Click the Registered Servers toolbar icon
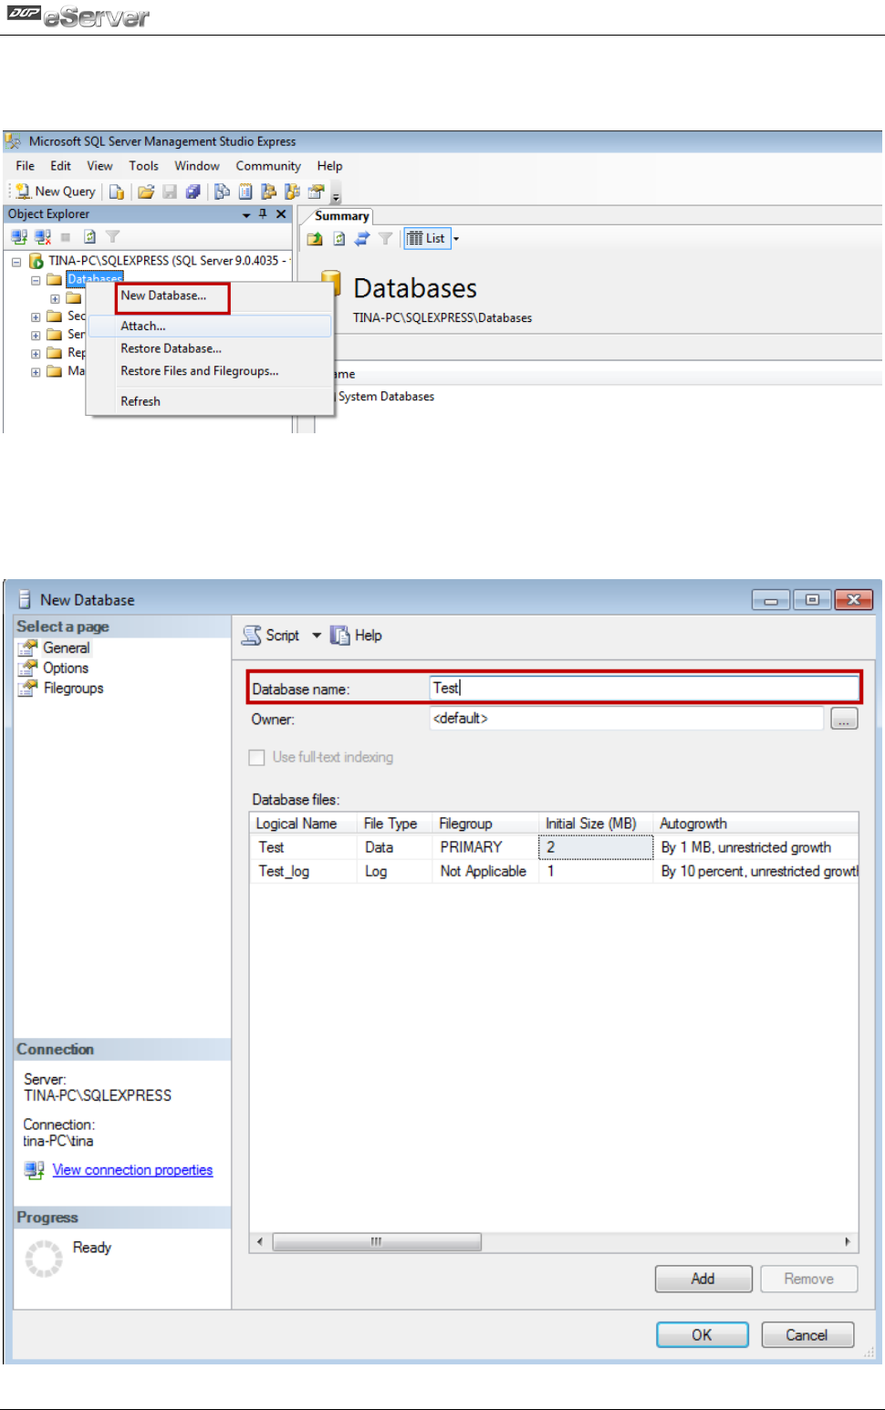This screenshot has height=1410, width=885. 222,192
